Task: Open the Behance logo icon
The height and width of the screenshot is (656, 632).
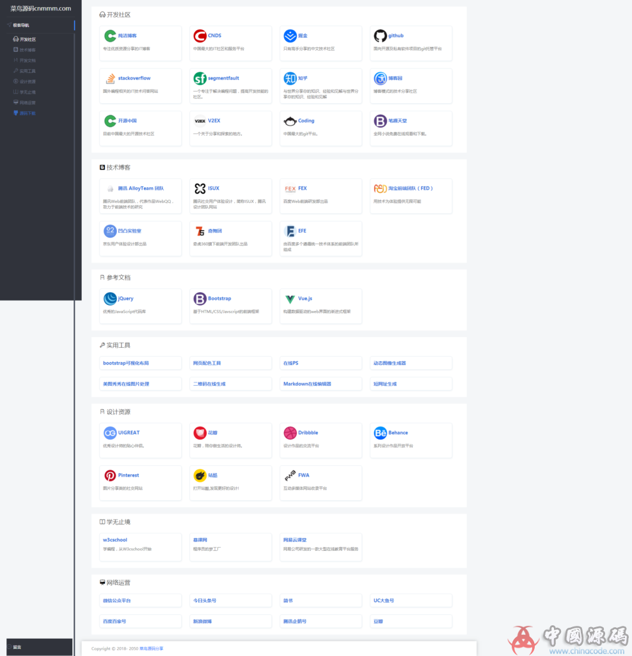Action: click(x=380, y=433)
